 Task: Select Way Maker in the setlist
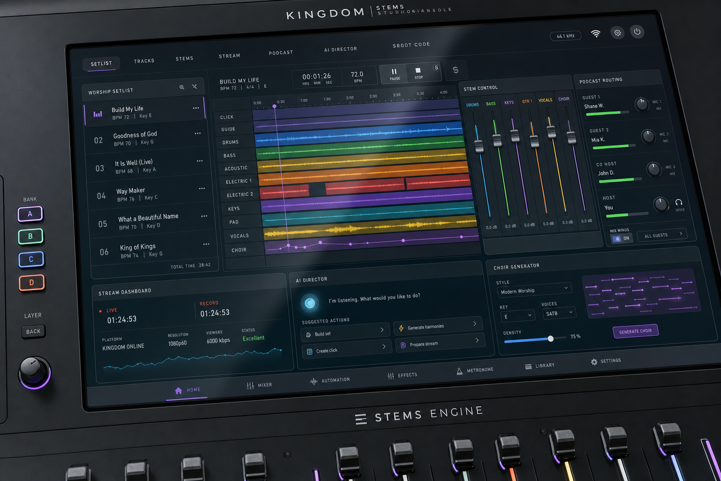(x=149, y=194)
